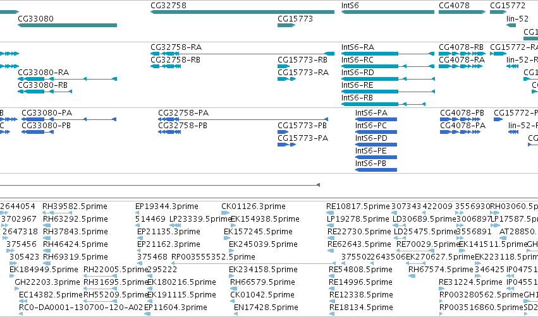Choose protein CG4078-PA

click(463, 126)
